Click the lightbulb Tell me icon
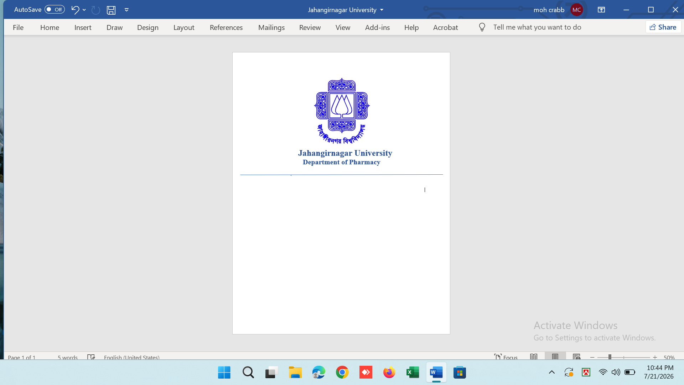The height and width of the screenshot is (385, 684). tap(482, 27)
